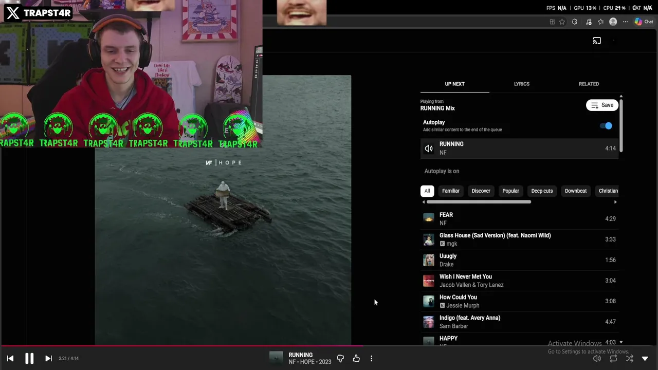Select the now playing RUNNING queue row
The image size is (658, 370).
pos(519,149)
